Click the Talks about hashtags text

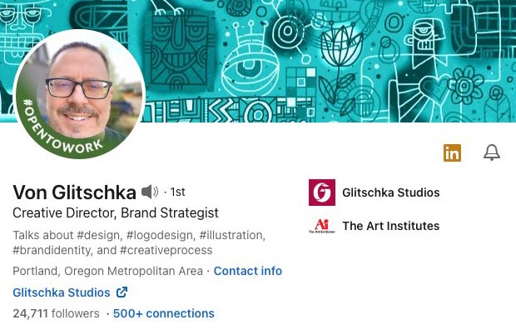point(139,242)
